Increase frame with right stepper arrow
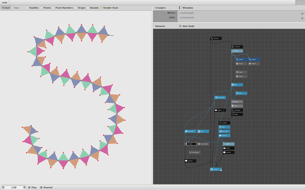This screenshot has width=305, height=190. click(x=24, y=188)
